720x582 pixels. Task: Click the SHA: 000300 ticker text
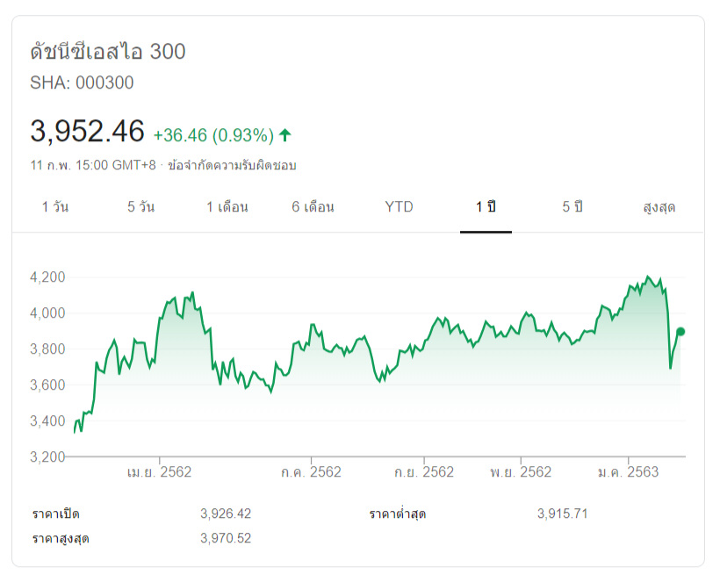pos(82,83)
